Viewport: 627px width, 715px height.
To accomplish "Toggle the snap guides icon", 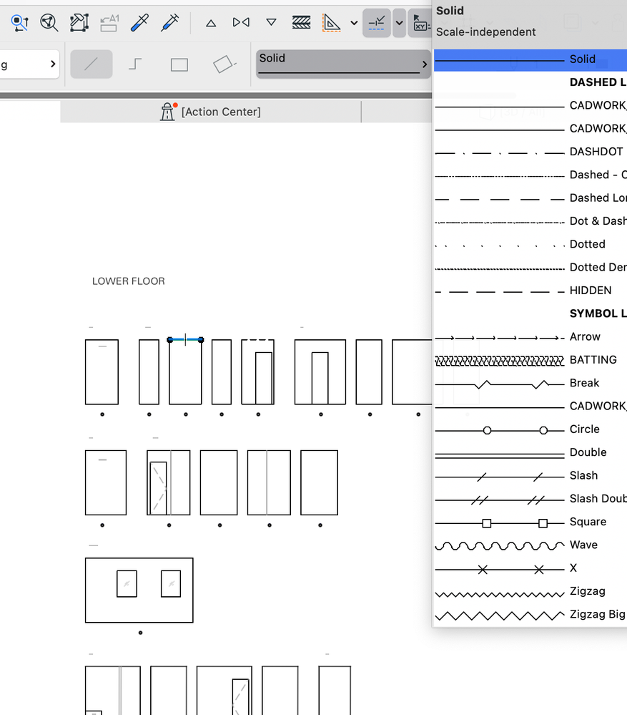I will (377, 22).
